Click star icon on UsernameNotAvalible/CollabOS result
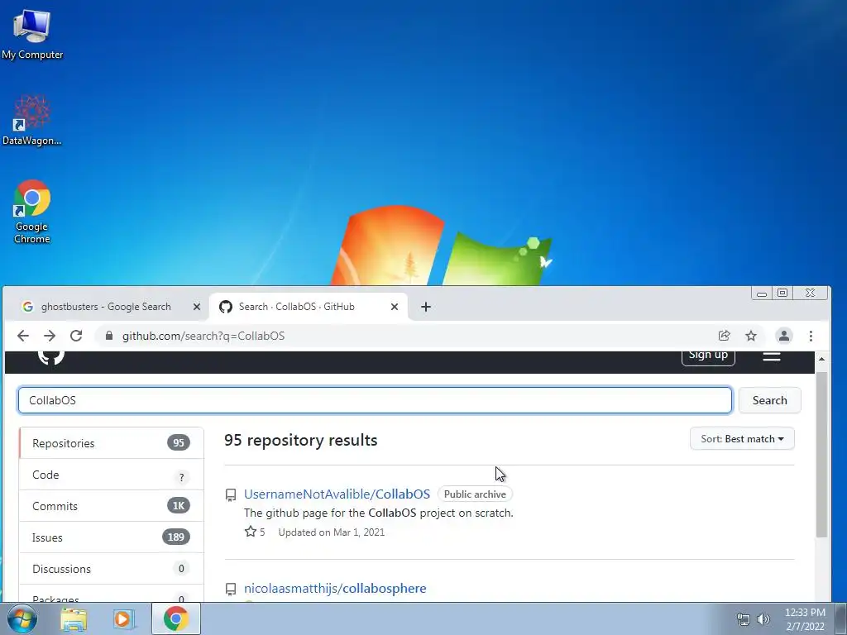 (x=250, y=532)
